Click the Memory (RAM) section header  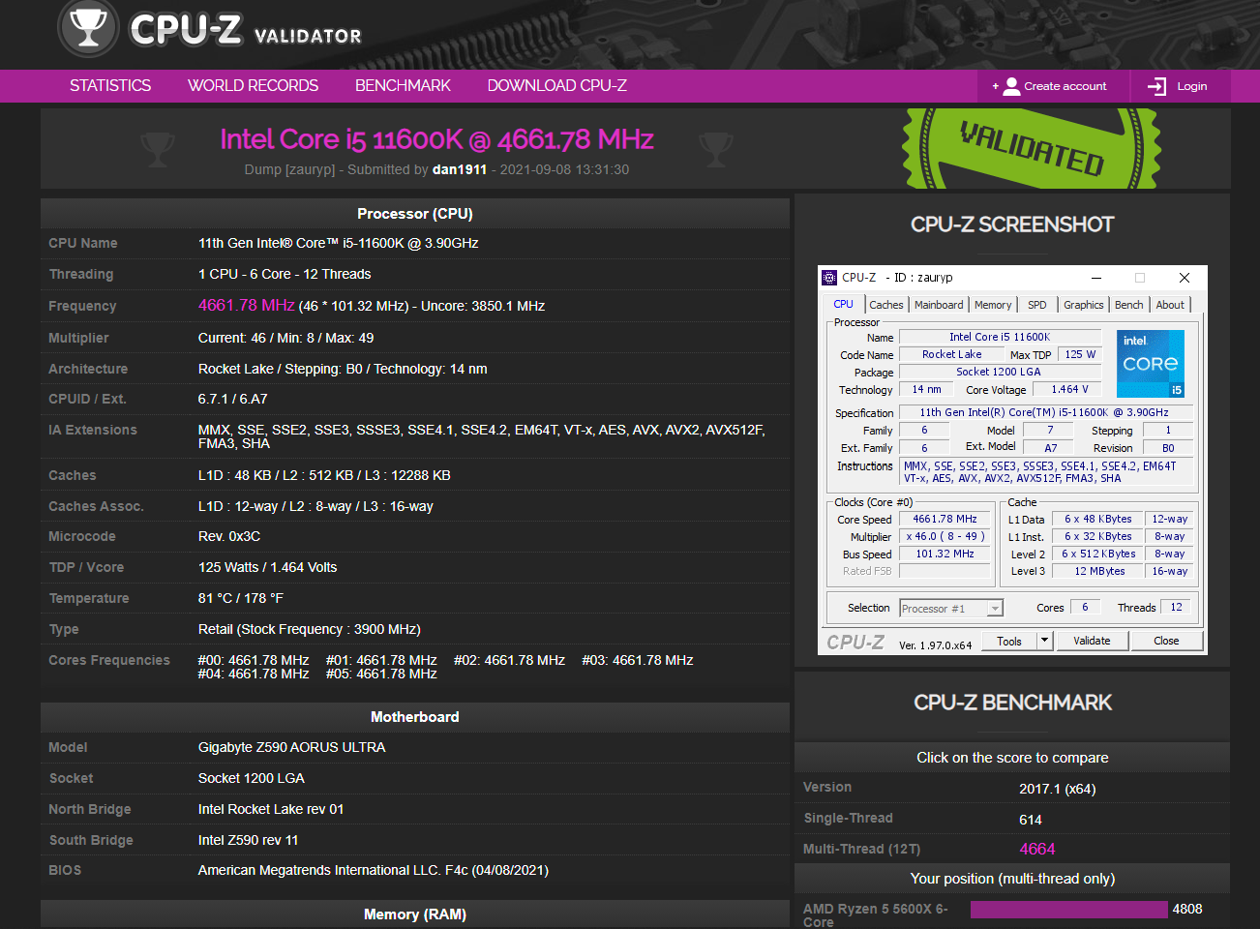415,914
